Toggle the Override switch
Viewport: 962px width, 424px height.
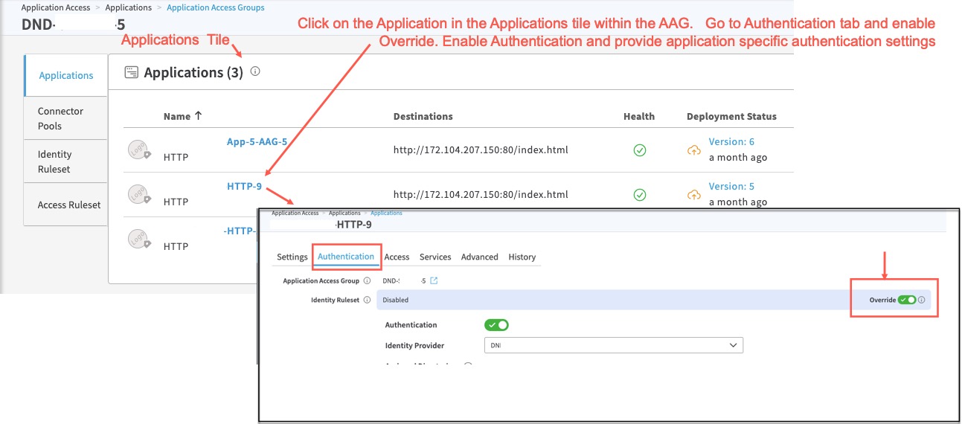907,301
